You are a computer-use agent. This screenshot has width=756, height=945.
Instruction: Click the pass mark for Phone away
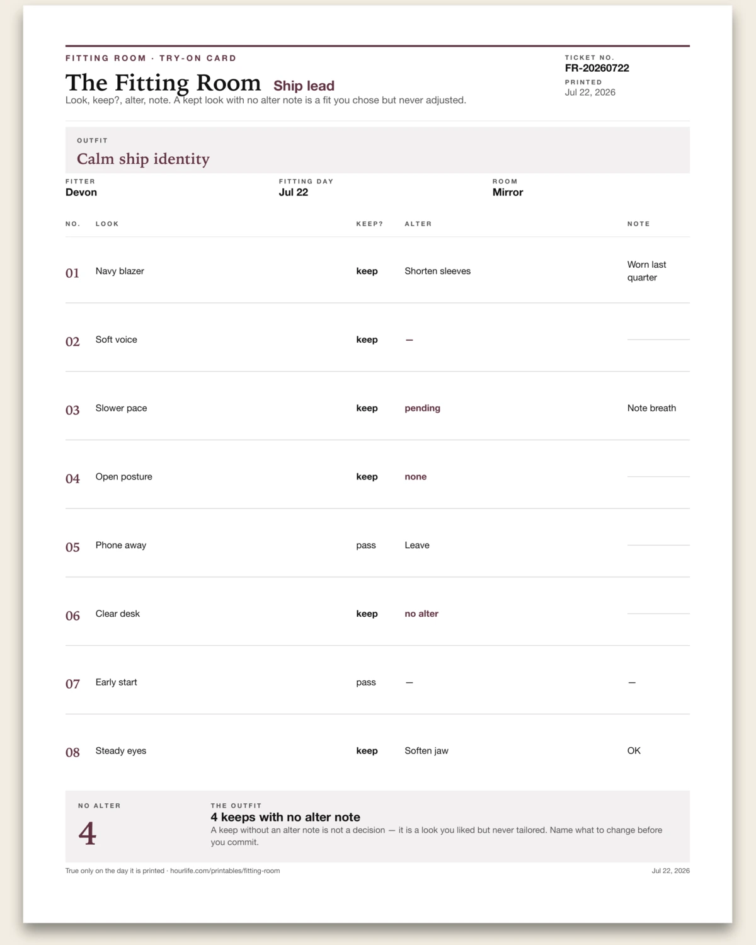[365, 546]
